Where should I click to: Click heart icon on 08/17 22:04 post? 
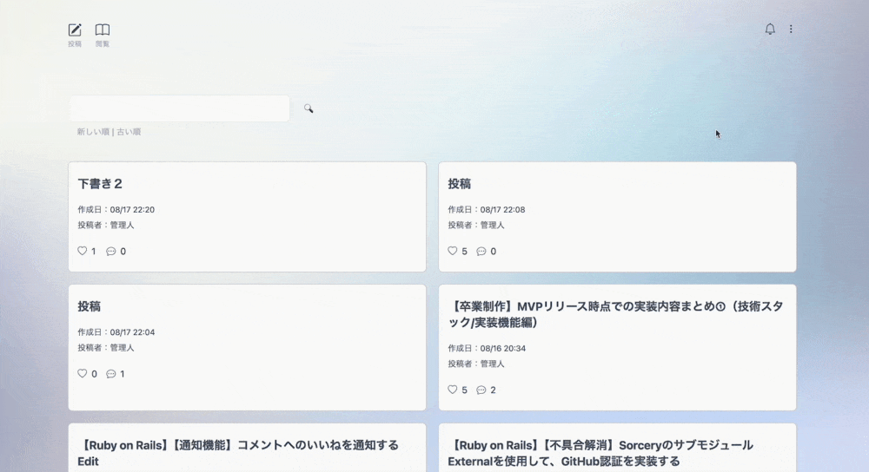82,373
